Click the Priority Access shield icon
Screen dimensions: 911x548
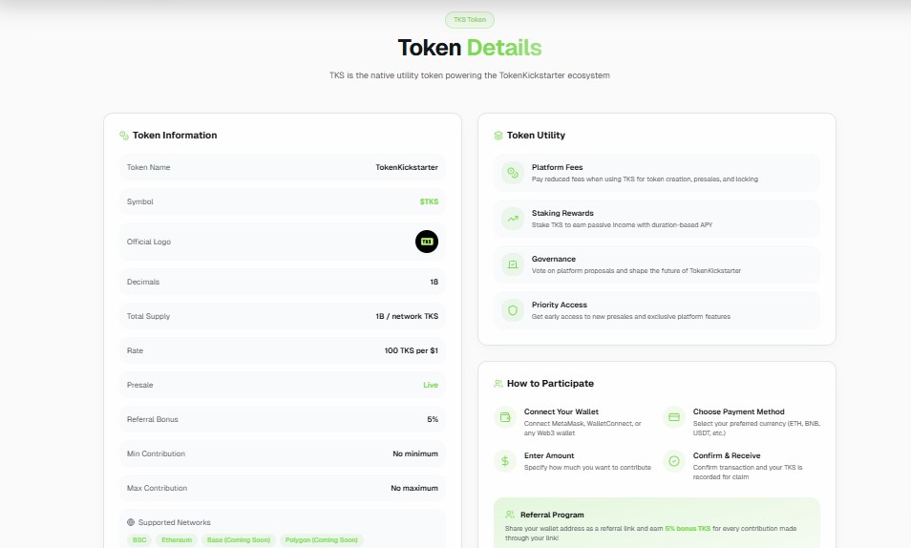513,310
